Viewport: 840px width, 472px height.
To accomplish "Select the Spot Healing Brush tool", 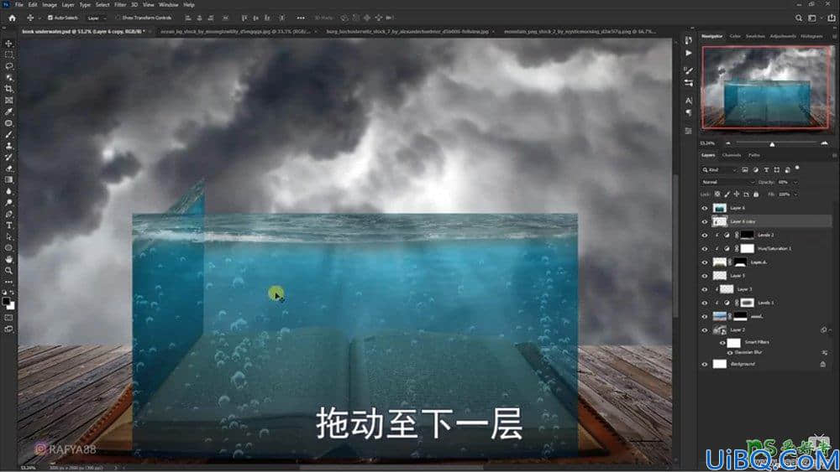I will pos(8,123).
